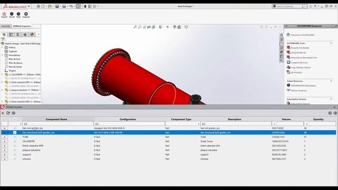Viewport: 338px width, 190px height.
Task: Click the Open document folder icon
Action: coord(50,6)
